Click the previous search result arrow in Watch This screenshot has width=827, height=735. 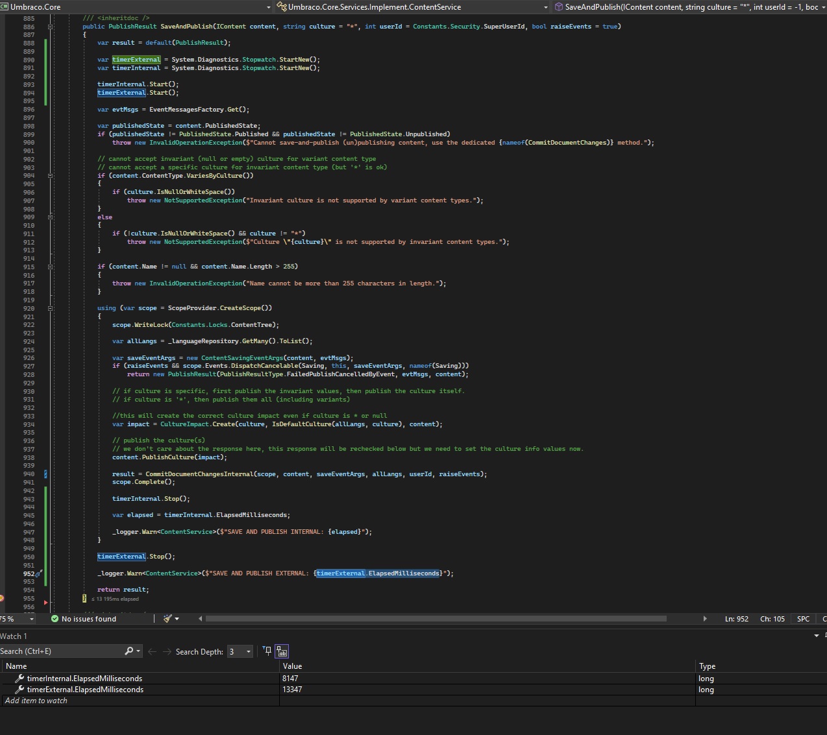(x=152, y=651)
